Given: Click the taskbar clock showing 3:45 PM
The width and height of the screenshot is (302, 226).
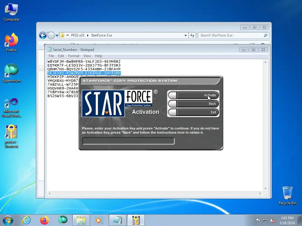Looking at the screenshot, I should point(287,220).
